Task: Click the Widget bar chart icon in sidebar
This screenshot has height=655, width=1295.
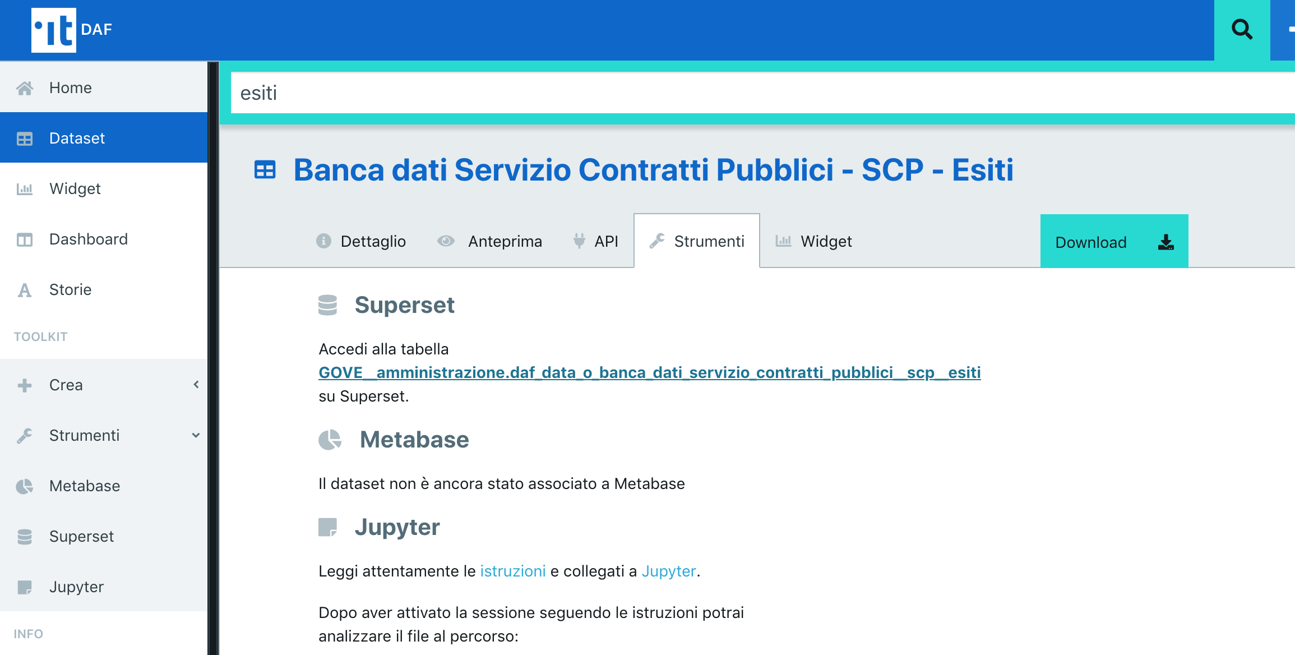Action: coord(25,189)
